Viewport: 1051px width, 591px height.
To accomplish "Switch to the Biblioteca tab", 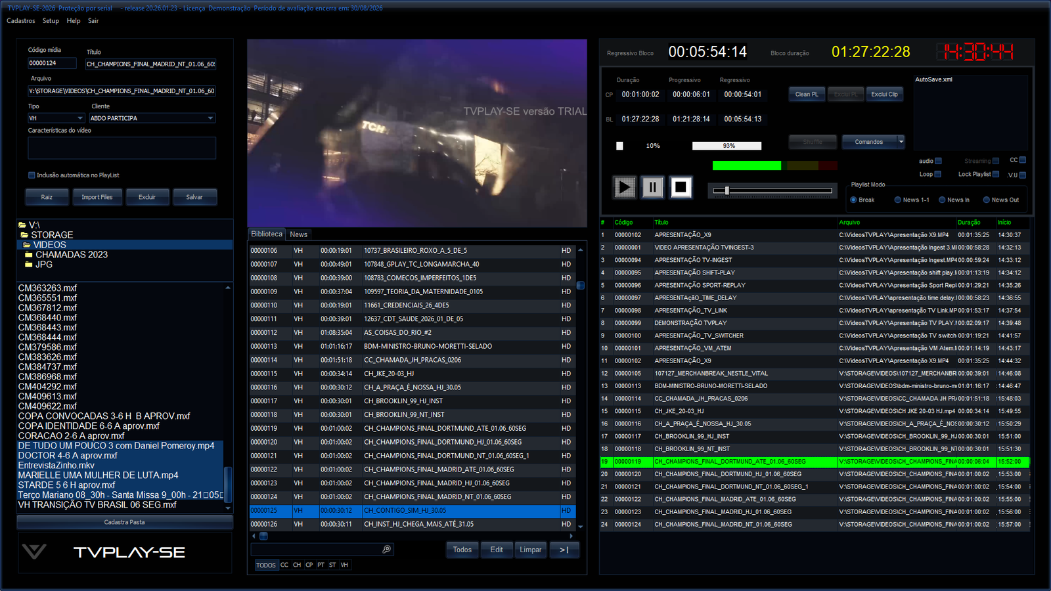I will coord(267,234).
